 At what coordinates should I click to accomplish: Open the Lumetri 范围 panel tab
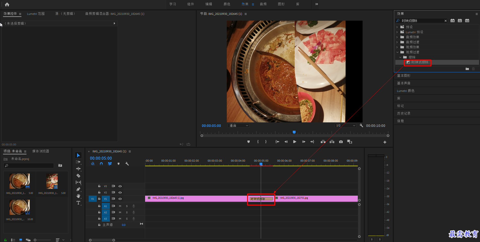click(x=36, y=14)
